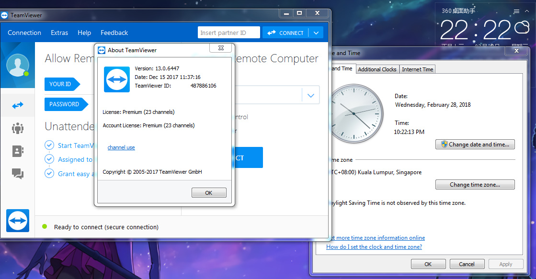Open 'How do I set the clock' link
Image resolution: width=536 pixels, height=279 pixels.
click(x=374, y=247)
